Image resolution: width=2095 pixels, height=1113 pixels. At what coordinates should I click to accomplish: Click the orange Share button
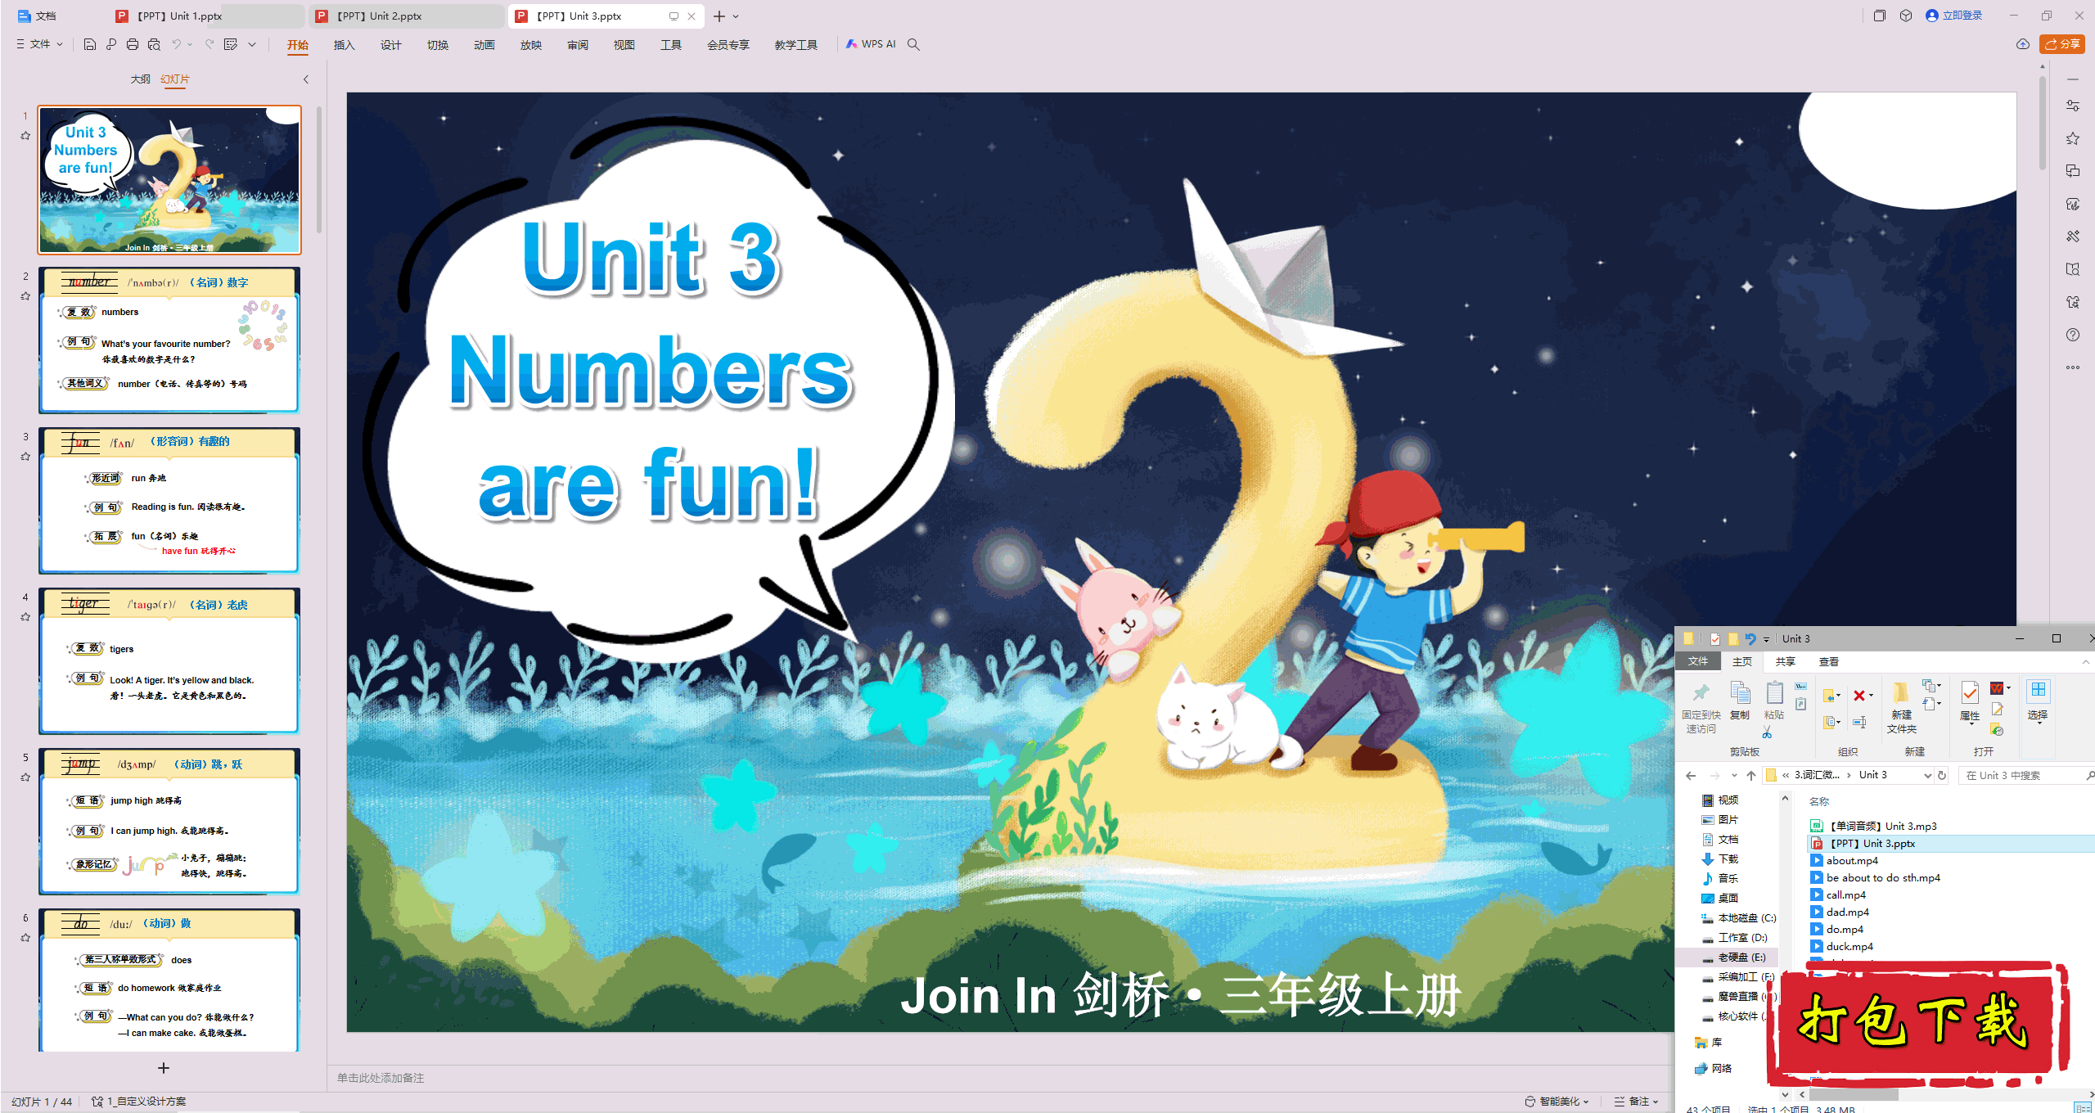pyautogui.click(x=2062, y=44)
